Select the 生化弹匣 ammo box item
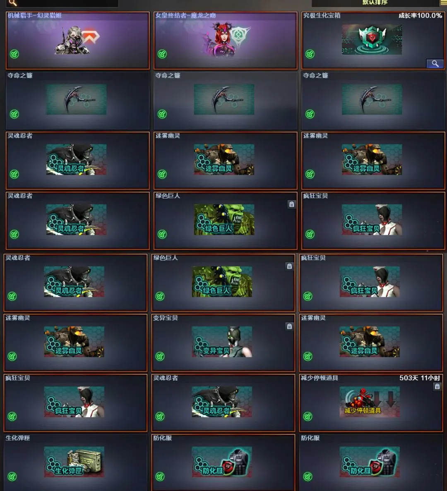 tap(74, 462)
